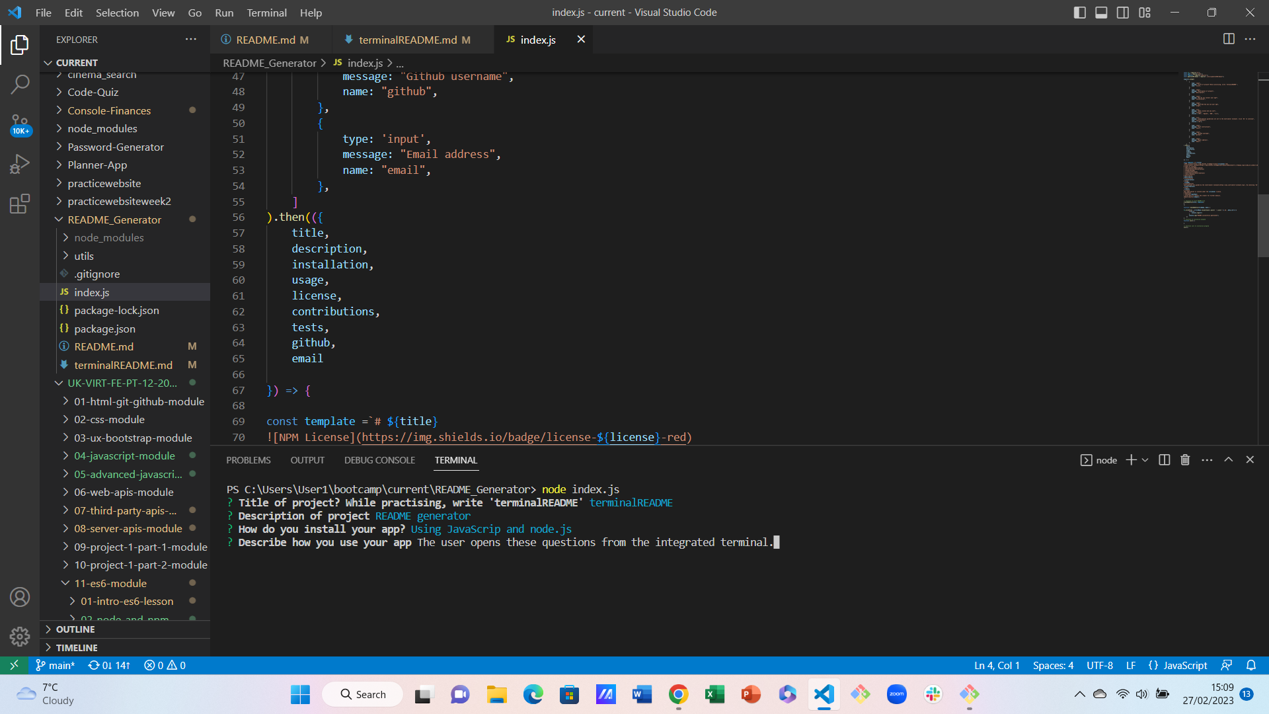Open the Manage gear icon
The height and width of the screenshot is (714, 1269).
pyautogui.click(x=20, y=636)
